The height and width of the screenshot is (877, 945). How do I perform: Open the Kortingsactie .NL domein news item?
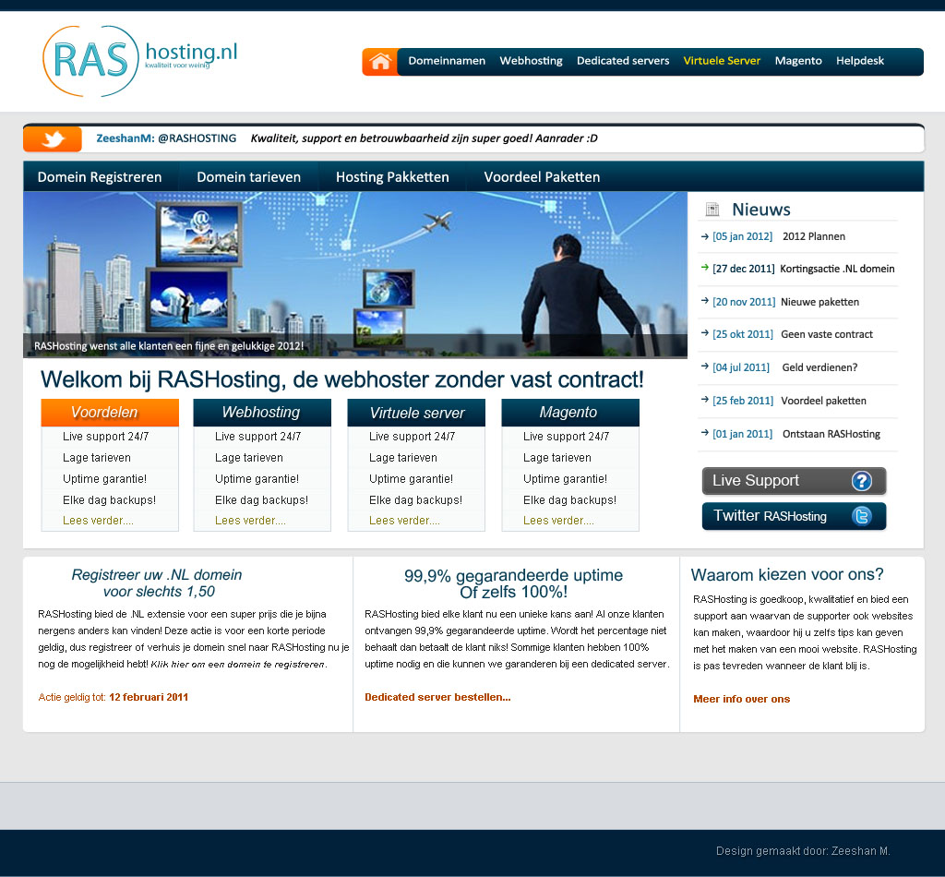click(837, 269)
